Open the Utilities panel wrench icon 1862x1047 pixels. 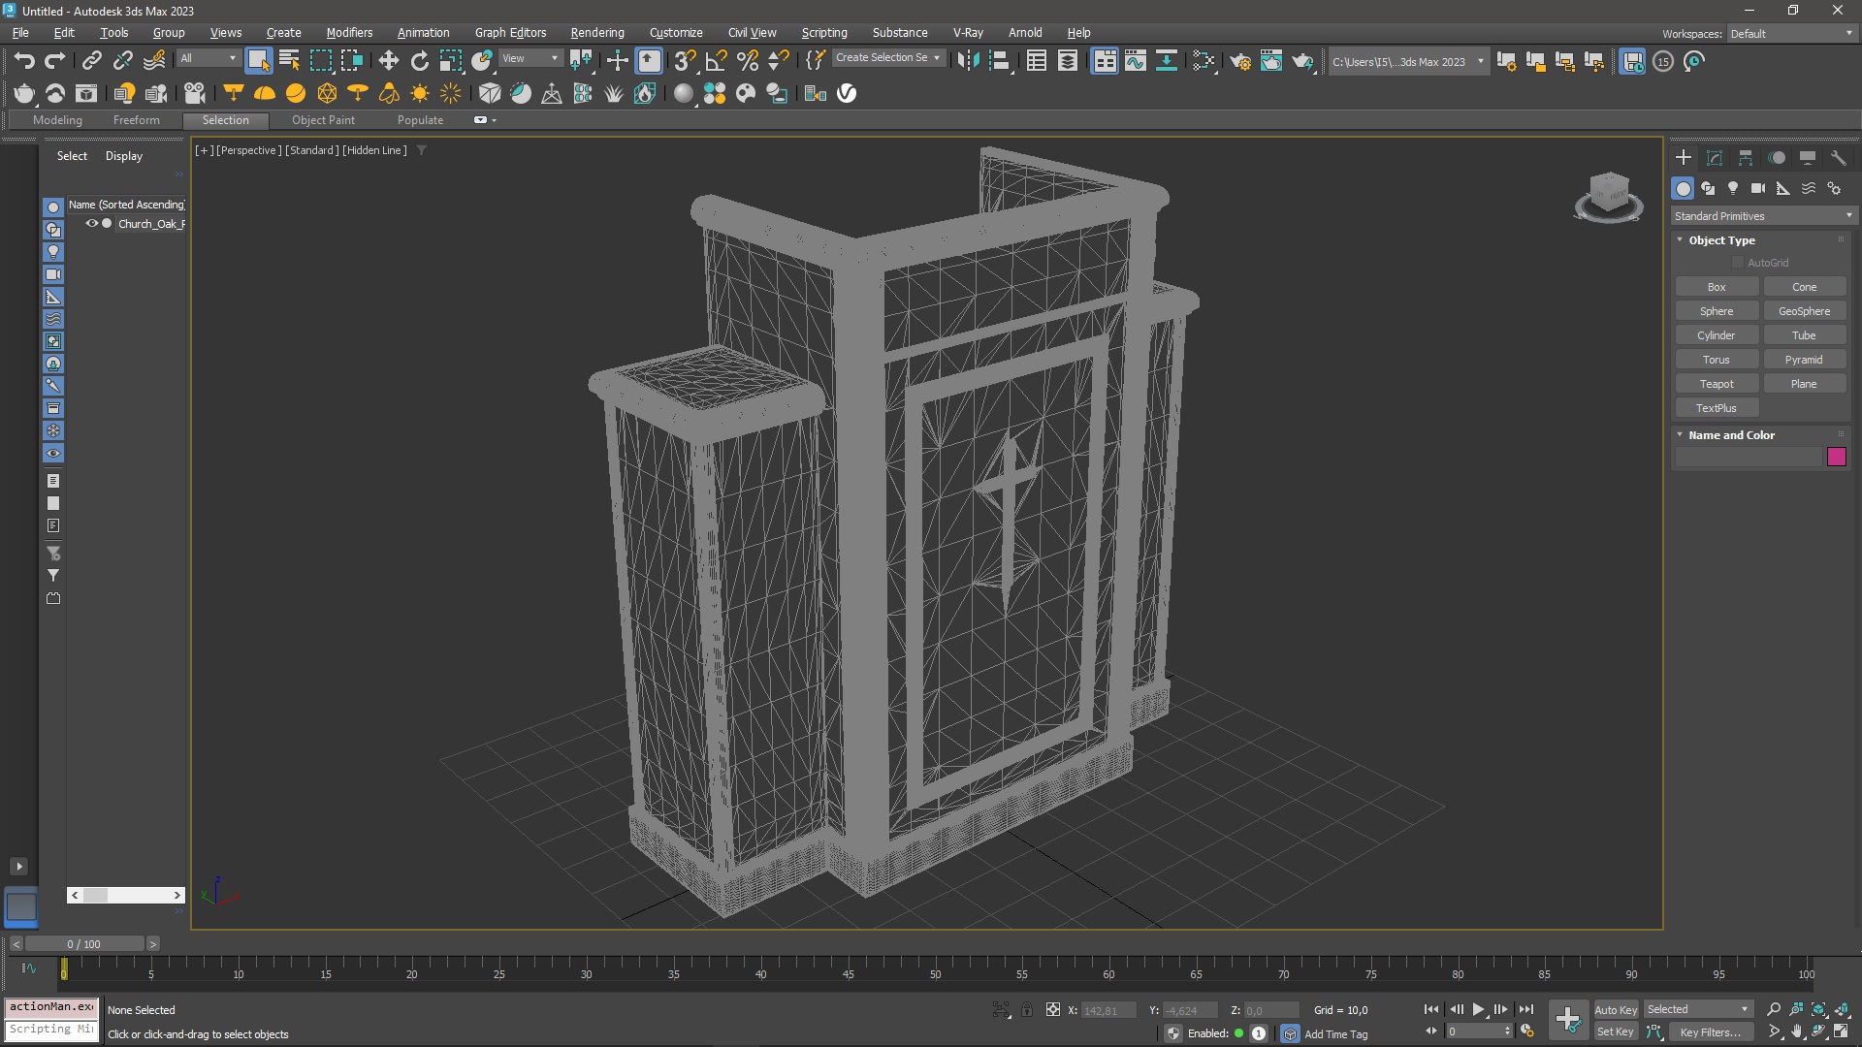pyautogui.click(x=1838, y=158)
